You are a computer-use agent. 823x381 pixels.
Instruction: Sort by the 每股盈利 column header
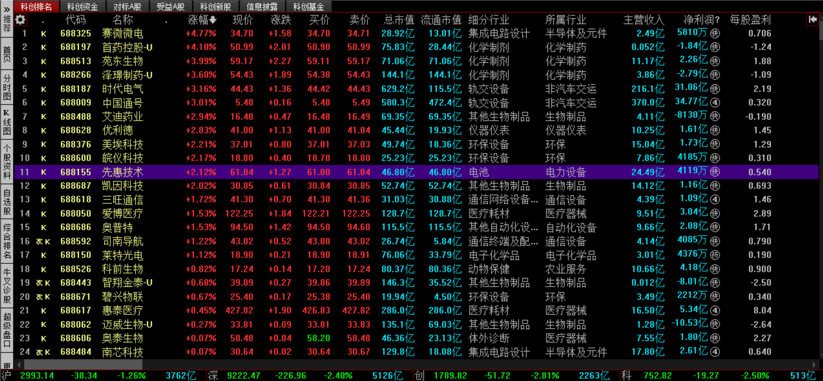(751, 20)
